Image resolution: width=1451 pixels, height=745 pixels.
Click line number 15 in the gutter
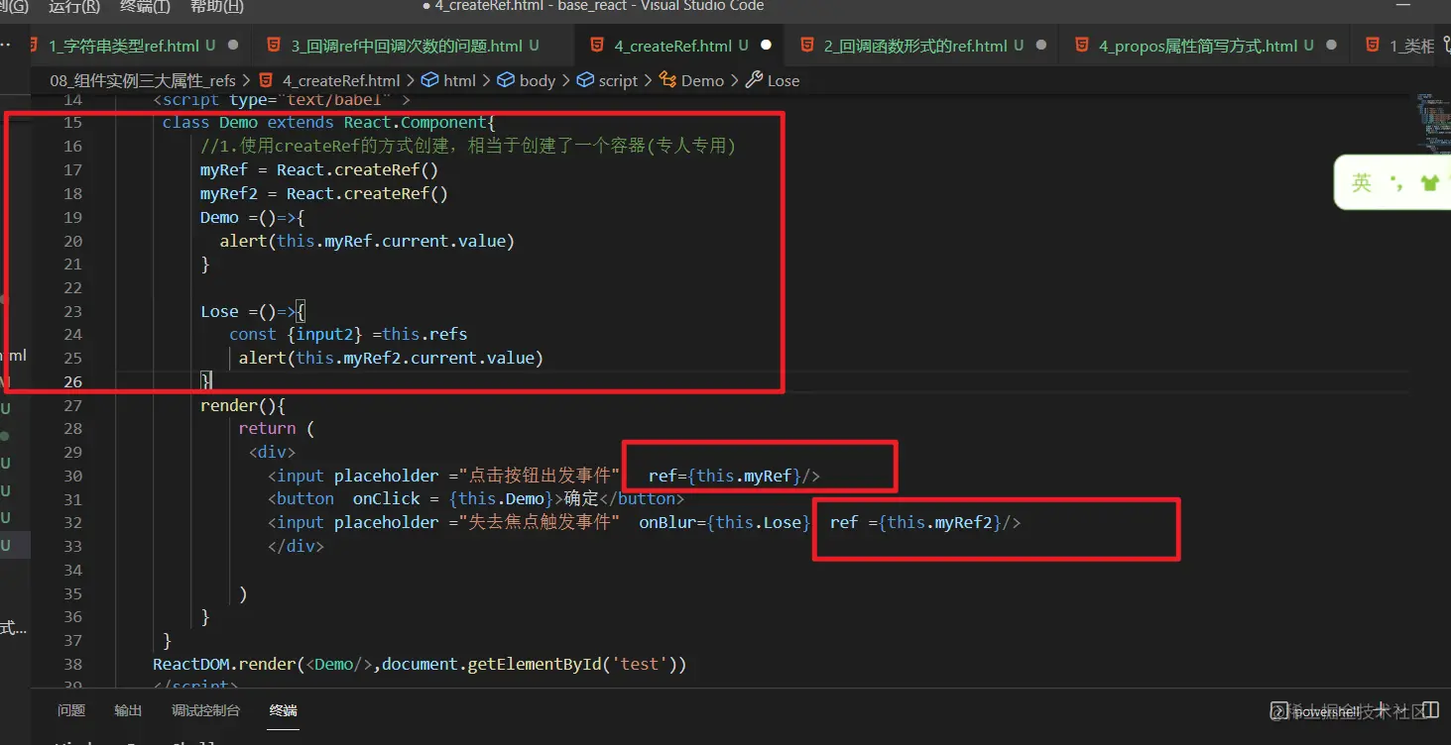click(72, 122)
